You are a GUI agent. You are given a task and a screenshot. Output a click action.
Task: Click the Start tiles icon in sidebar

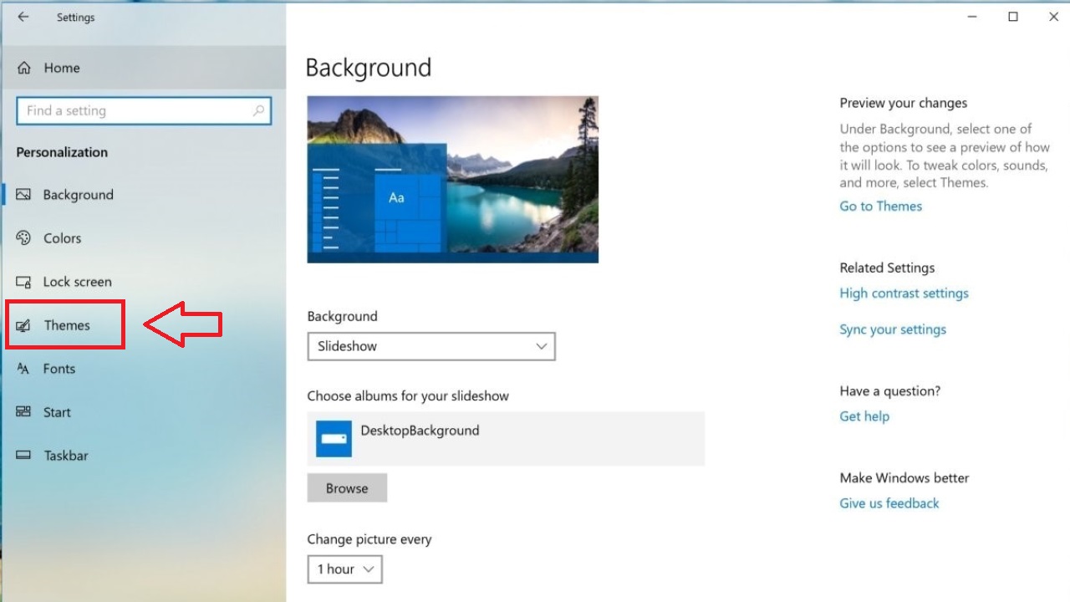(23, 412)
